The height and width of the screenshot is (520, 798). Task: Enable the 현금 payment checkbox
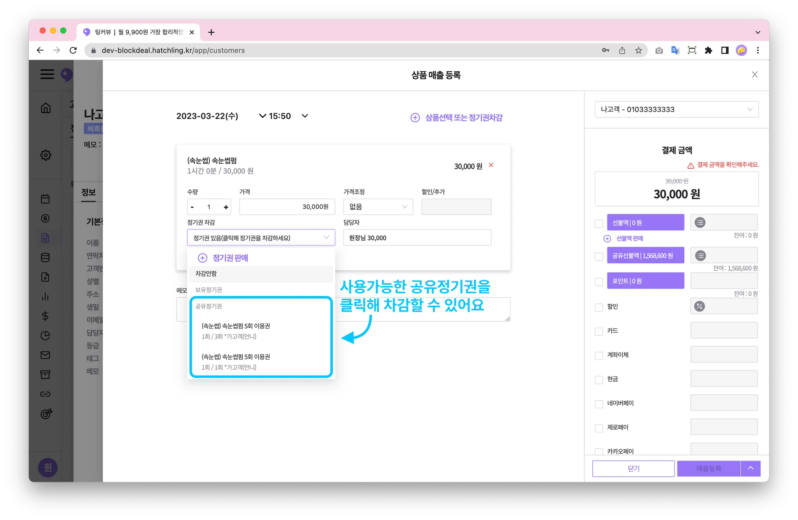599,380
